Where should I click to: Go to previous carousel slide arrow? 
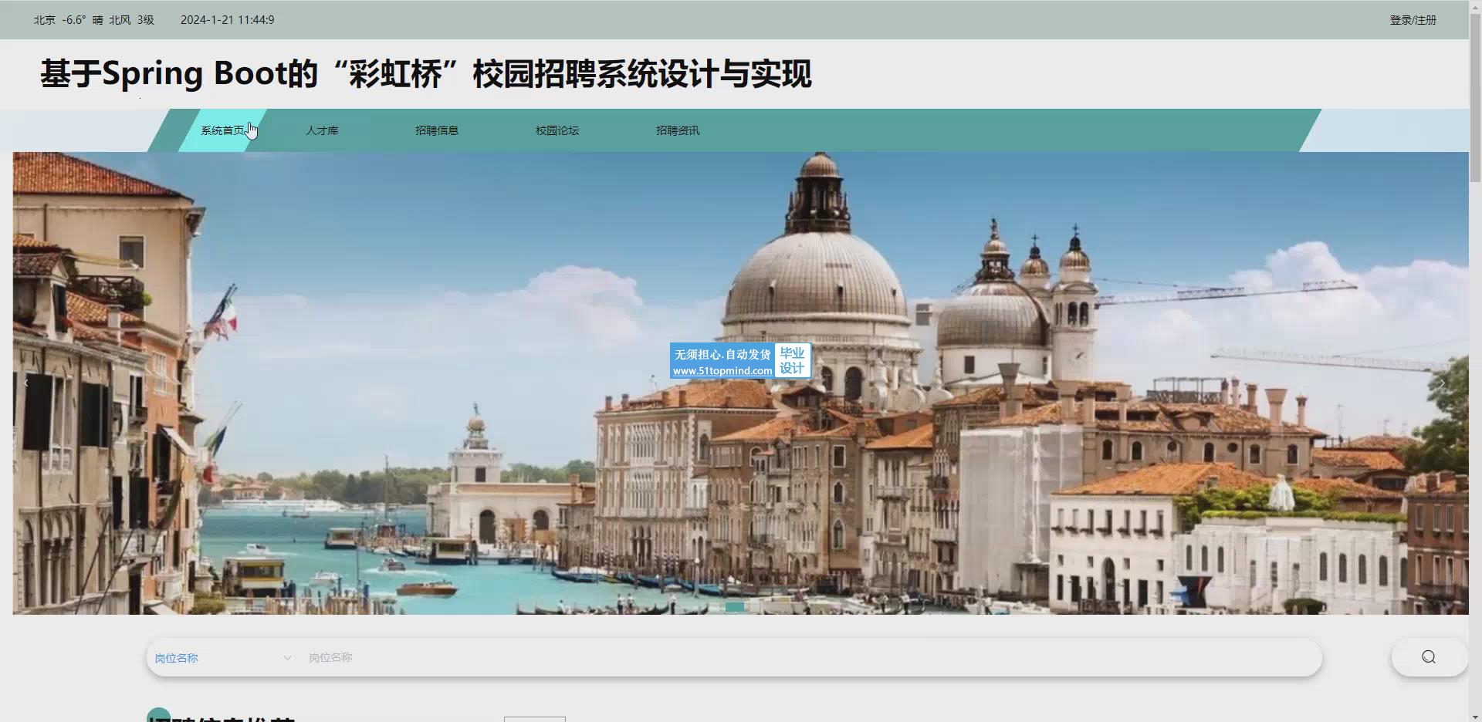26,383
